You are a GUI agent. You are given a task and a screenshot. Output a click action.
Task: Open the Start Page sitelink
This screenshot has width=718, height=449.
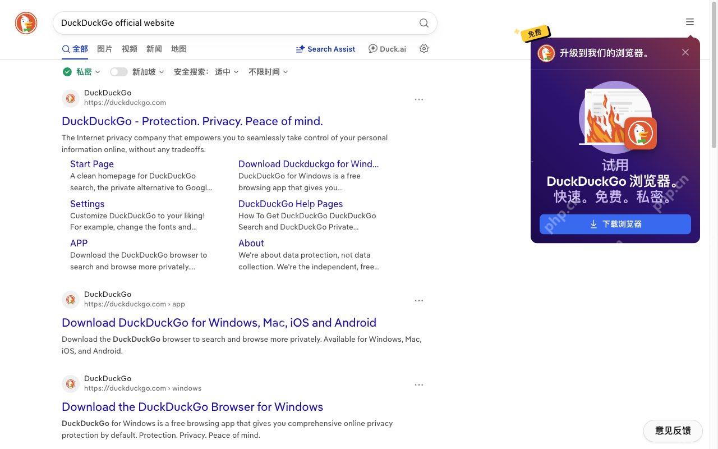[92, 164]
